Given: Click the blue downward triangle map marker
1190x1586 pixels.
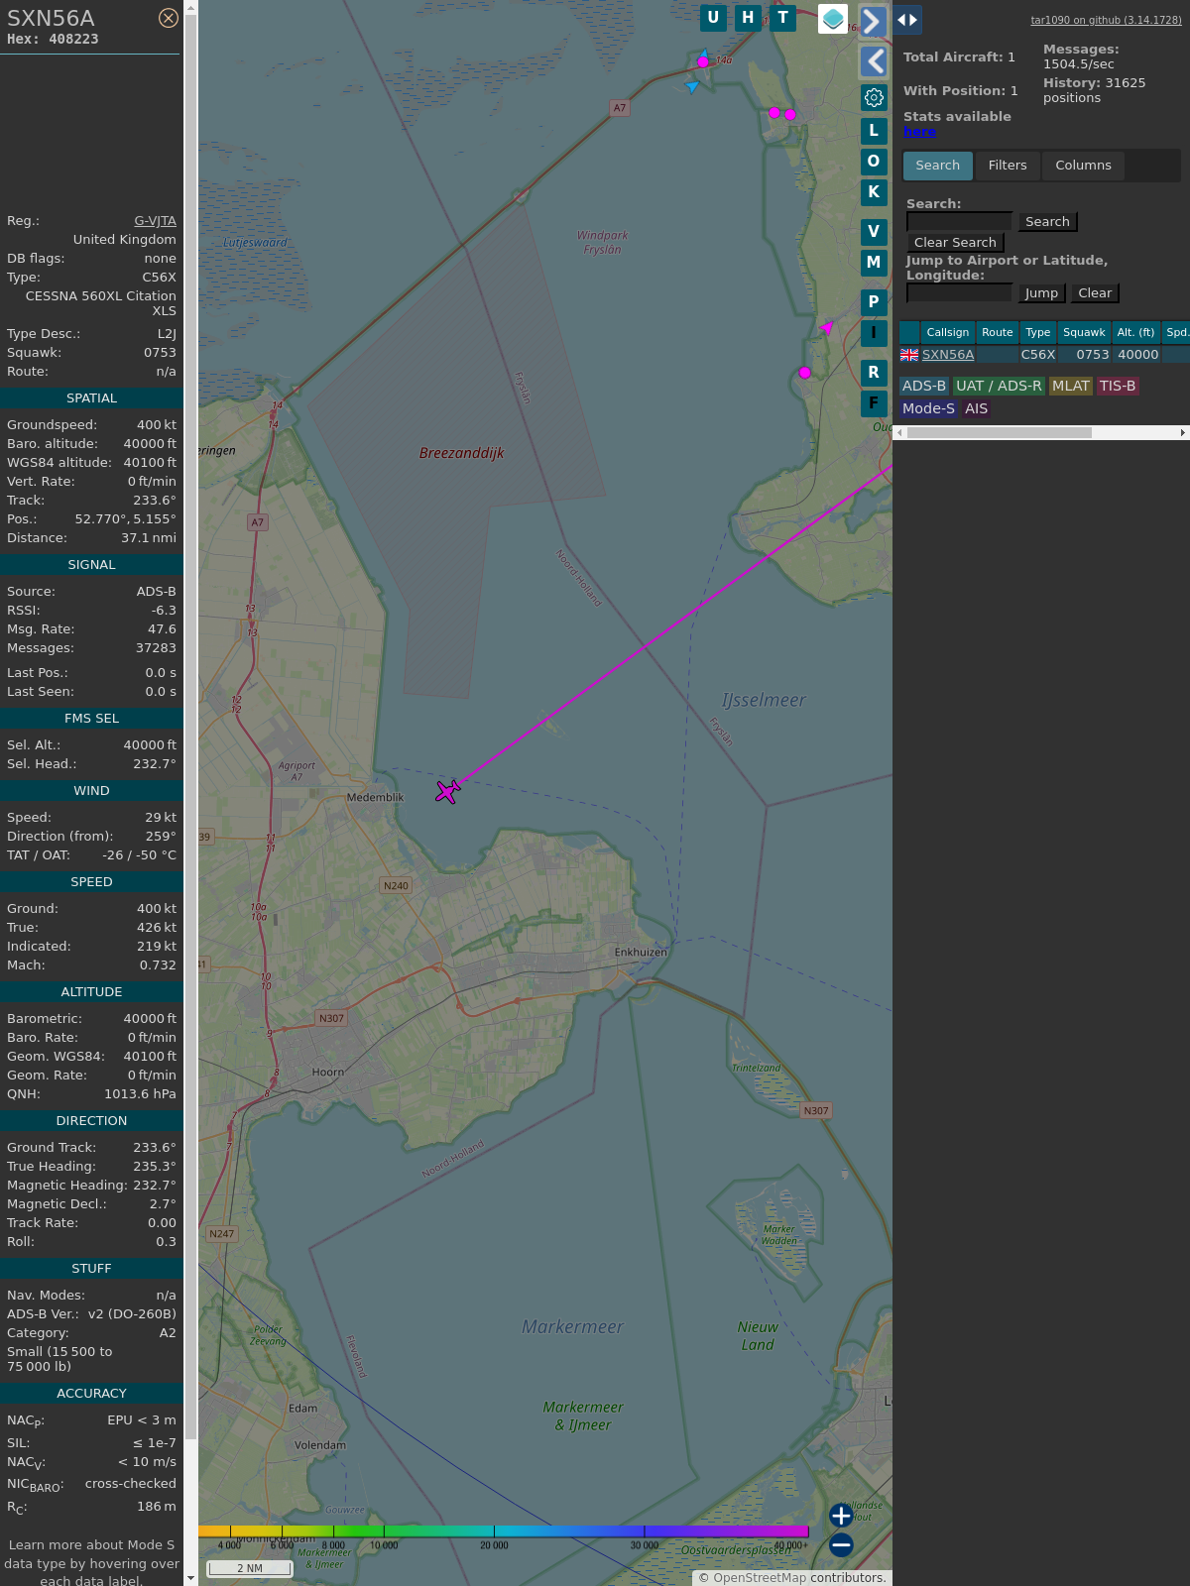Looking at the screenshot, I should coord(692,87).
